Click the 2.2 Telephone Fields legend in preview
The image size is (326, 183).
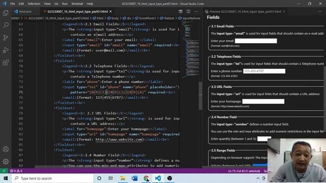(226, 56)
